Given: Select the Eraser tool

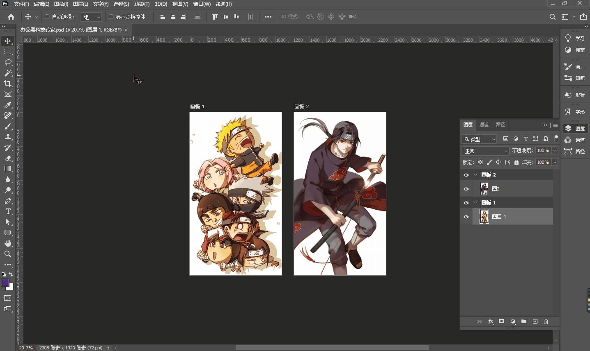Looking at the screenshot, I should (8, 158).
